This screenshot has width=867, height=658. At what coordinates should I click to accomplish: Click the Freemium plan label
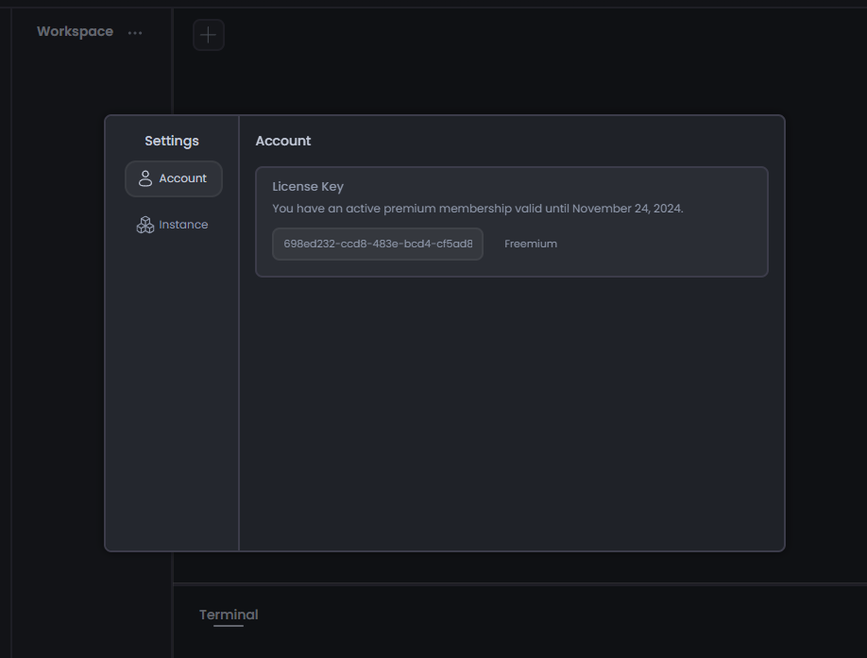pyautogui.click(x=531, y=244)
